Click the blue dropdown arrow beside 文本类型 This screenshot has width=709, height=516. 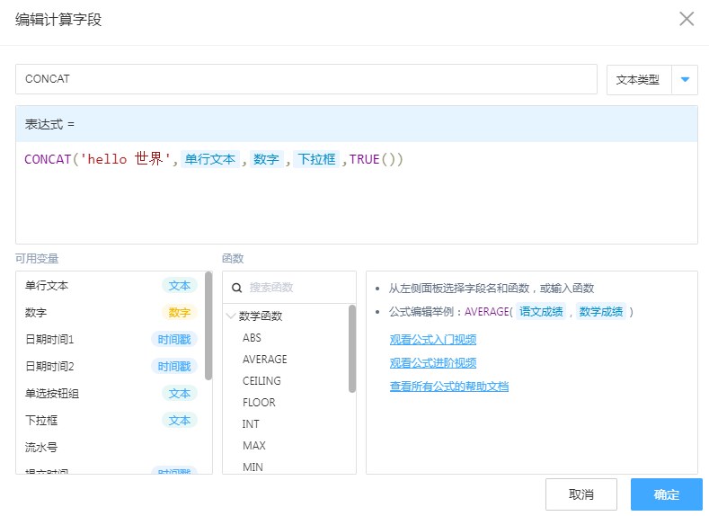coord(685,79)
